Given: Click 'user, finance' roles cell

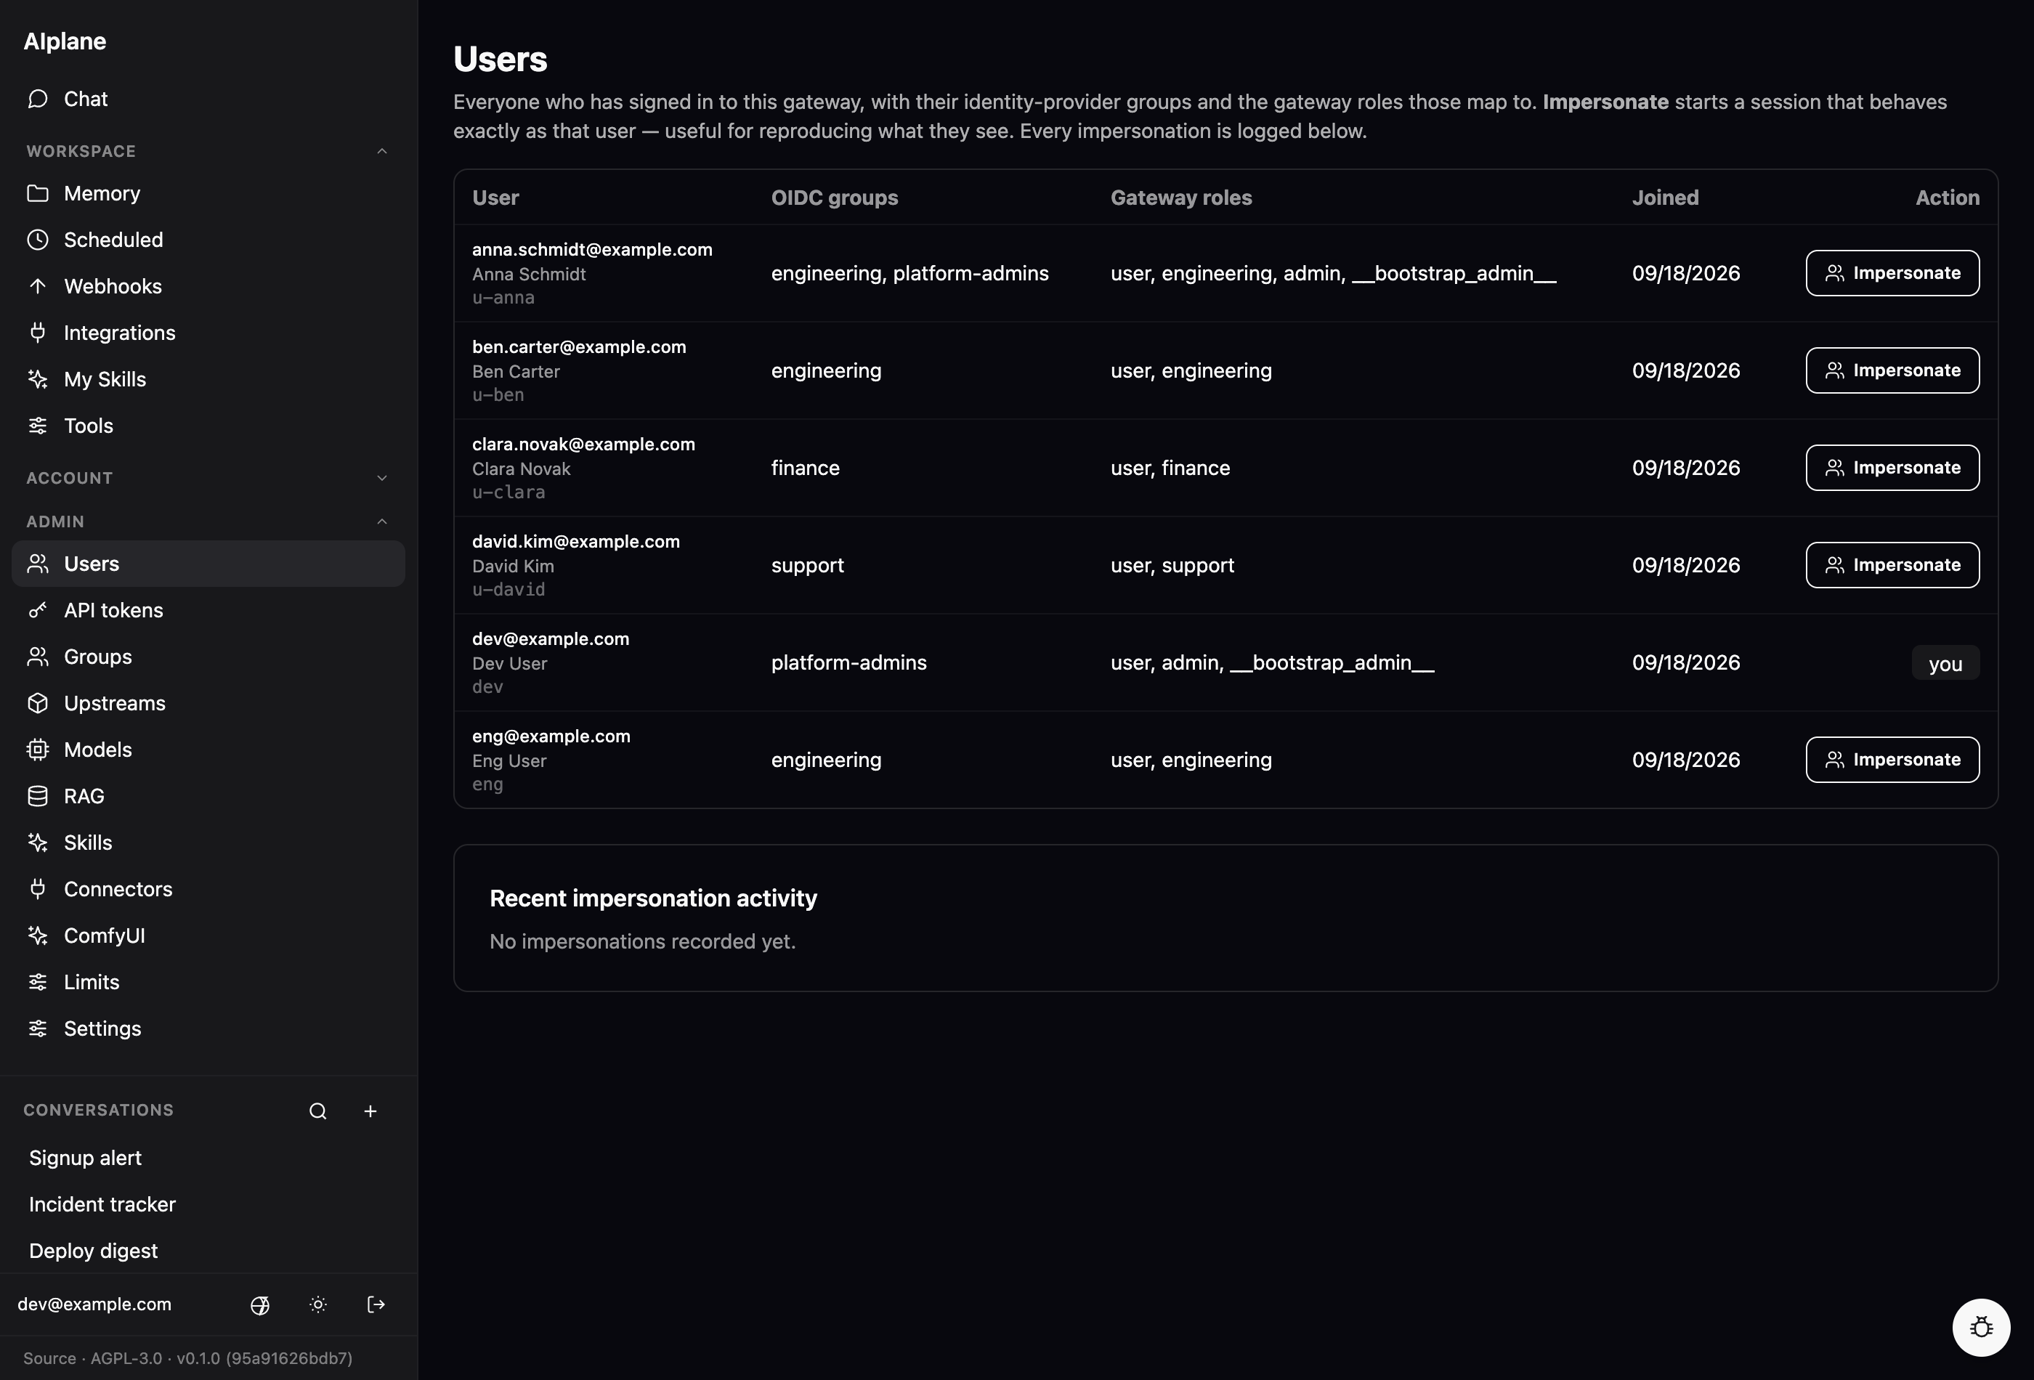Looking at the screenshot, I should pyautogui.click(x=1170, y=468).
